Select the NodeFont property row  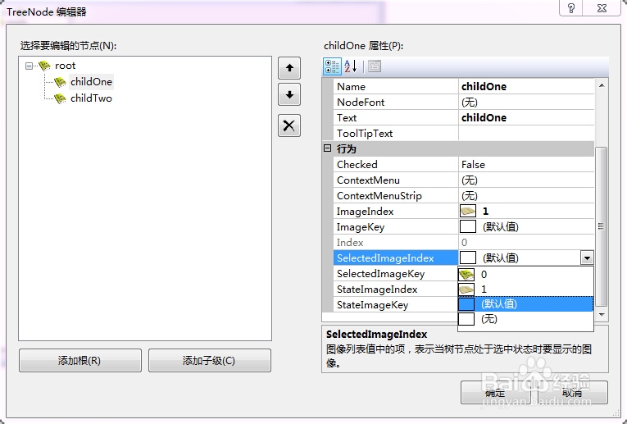tap(464, 102)
